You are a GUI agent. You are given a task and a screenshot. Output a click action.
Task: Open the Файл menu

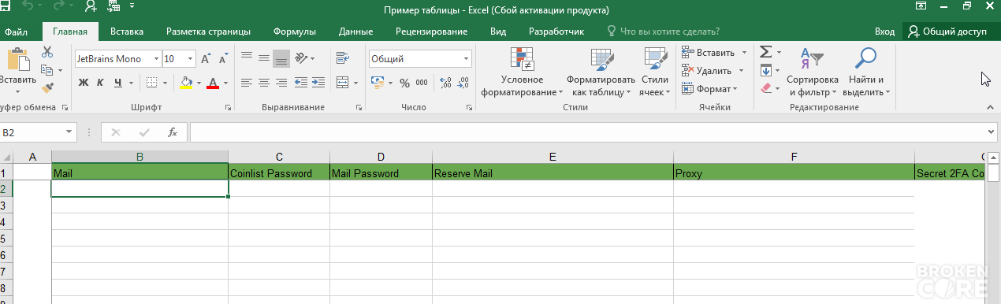pyautogui.click(x=16, y=32)
